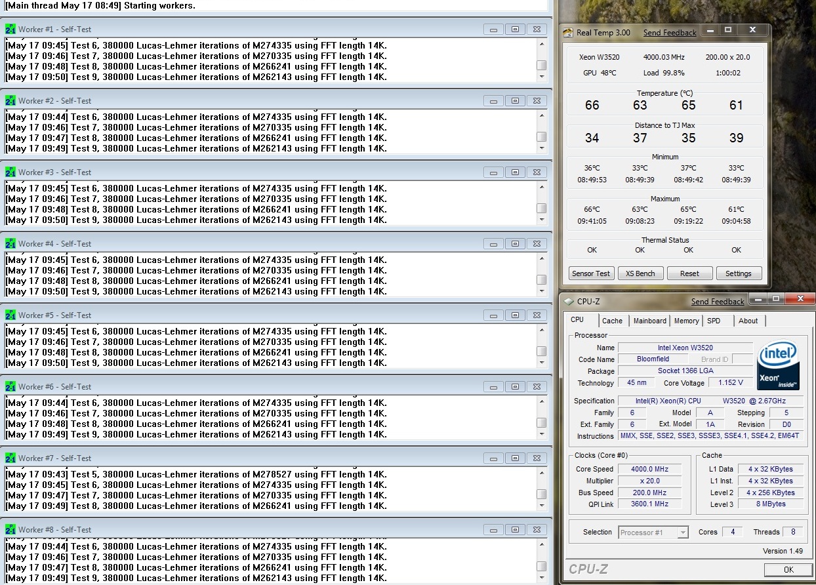Click the GPU 48°C reading

pyautogui.click(x=600, y=73)
